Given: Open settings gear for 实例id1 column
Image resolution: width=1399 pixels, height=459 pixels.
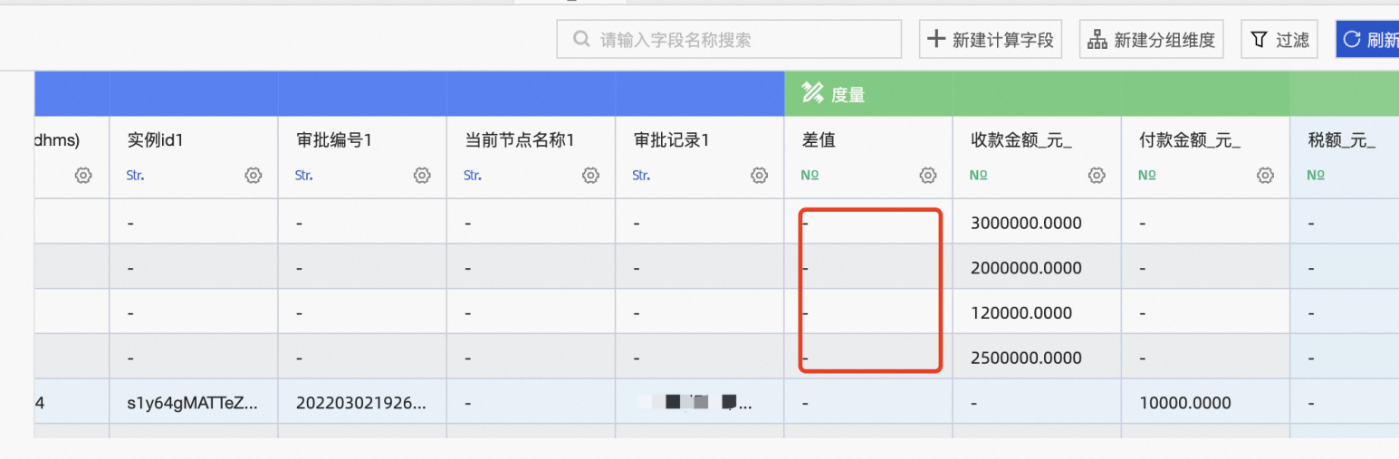Looking at the screenshot, I should 254,176.
